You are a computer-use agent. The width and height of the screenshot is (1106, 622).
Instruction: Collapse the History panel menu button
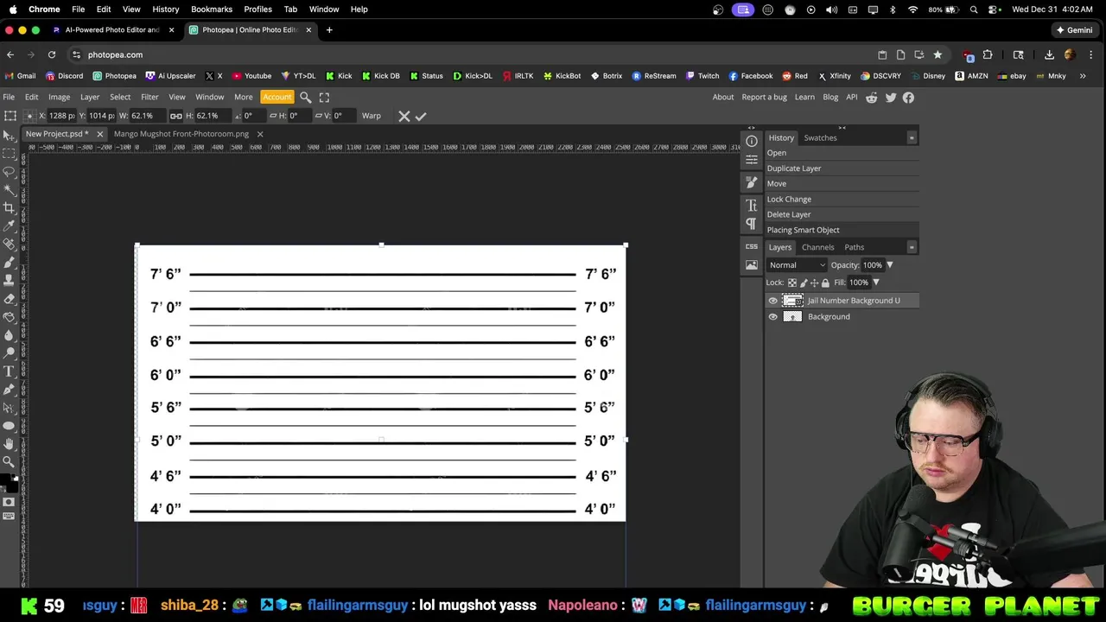911,137
